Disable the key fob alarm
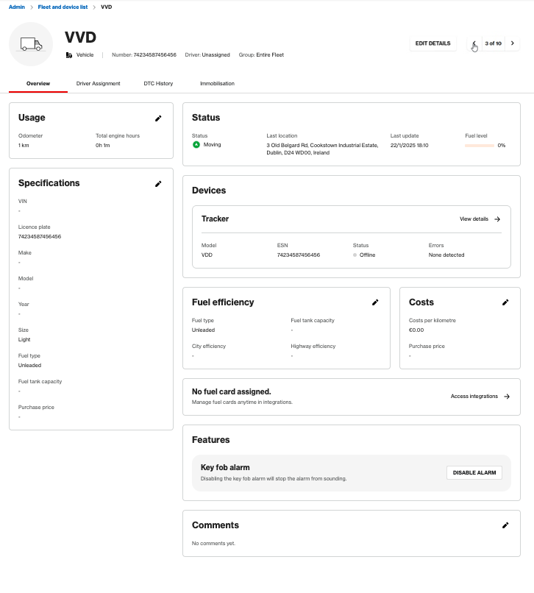This screenshot has width=534, height=593. 474,472
